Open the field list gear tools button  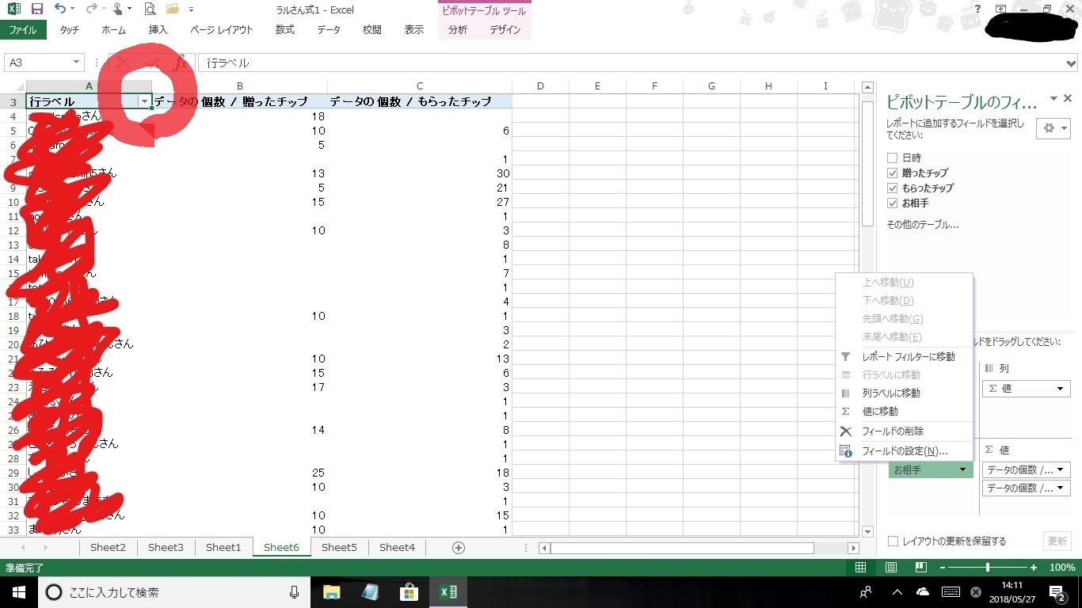click(x=1053, y=128)
